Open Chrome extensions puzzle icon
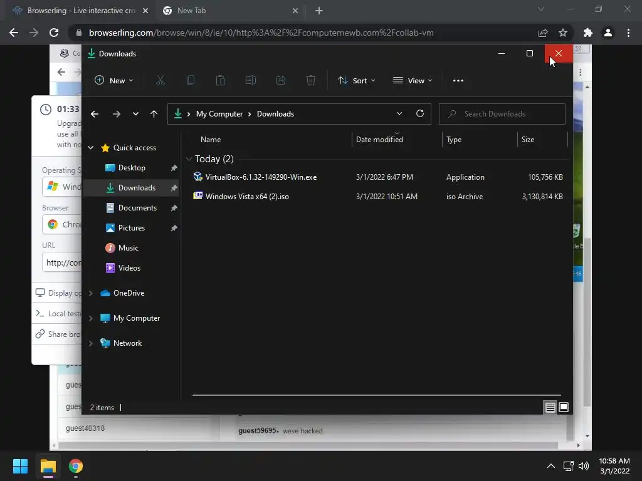The image size is (642, 481). pos(588,33)
